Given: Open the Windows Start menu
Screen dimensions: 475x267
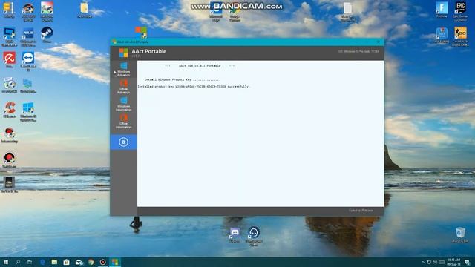Looking at the screenshot, I should pyautogui.click(x=5, y=262).
